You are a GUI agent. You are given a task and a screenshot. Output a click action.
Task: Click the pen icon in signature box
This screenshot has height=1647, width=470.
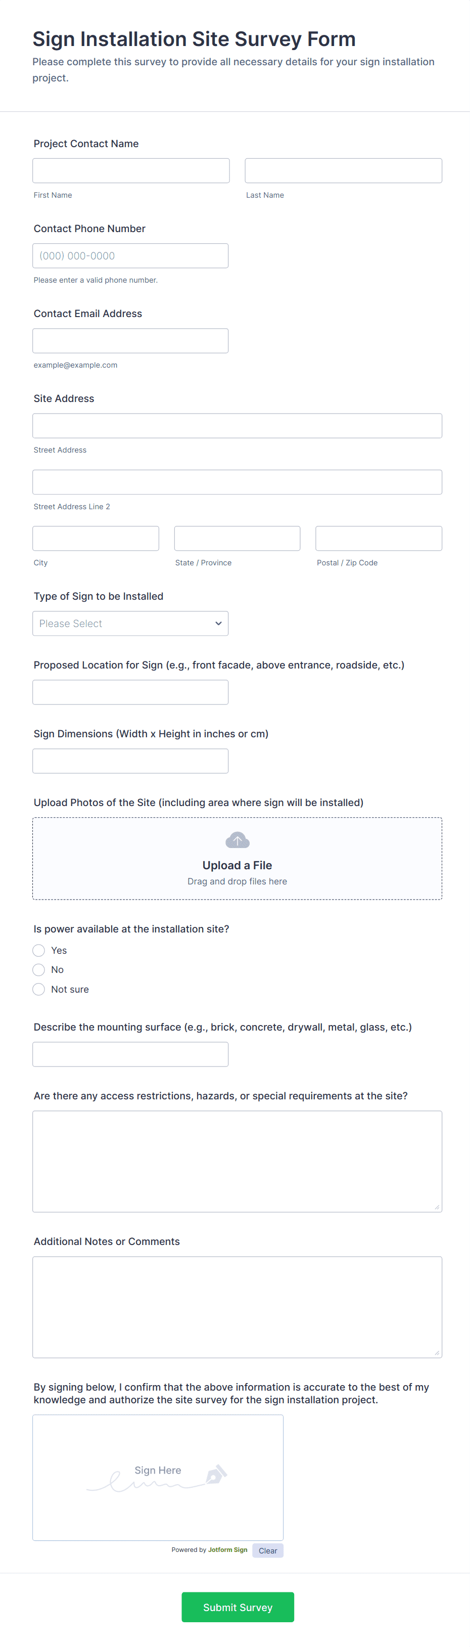216,1475
